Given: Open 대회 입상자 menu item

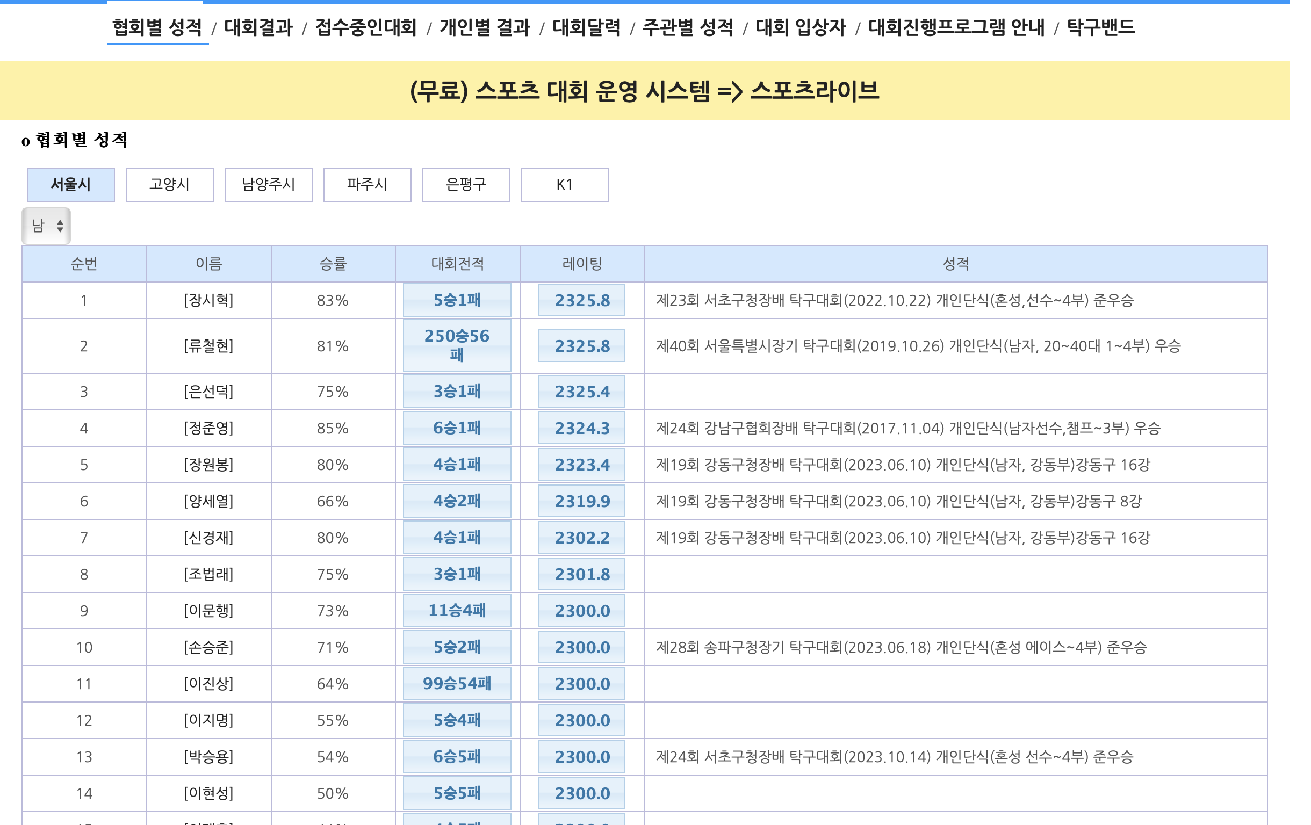Looking at the screenshot, I should click(801, 27).
